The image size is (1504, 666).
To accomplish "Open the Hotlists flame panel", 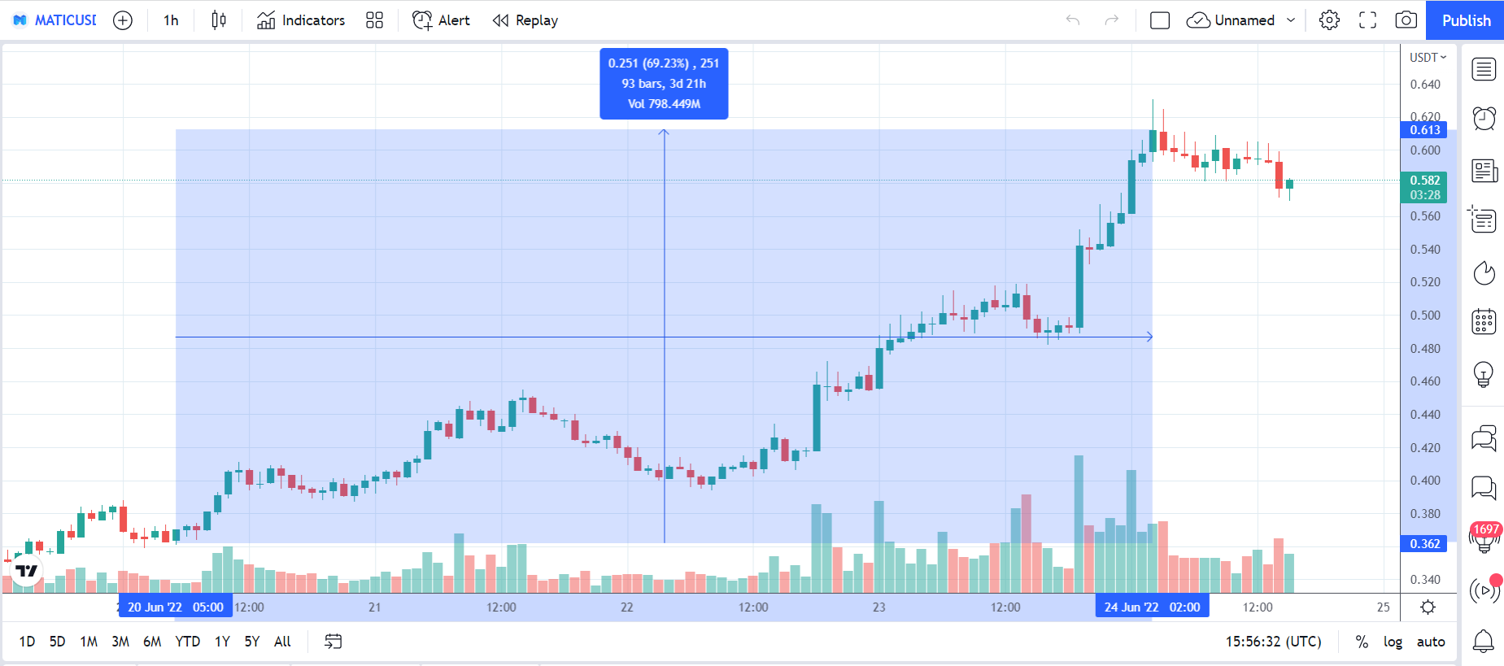I will click(1484, 272).
